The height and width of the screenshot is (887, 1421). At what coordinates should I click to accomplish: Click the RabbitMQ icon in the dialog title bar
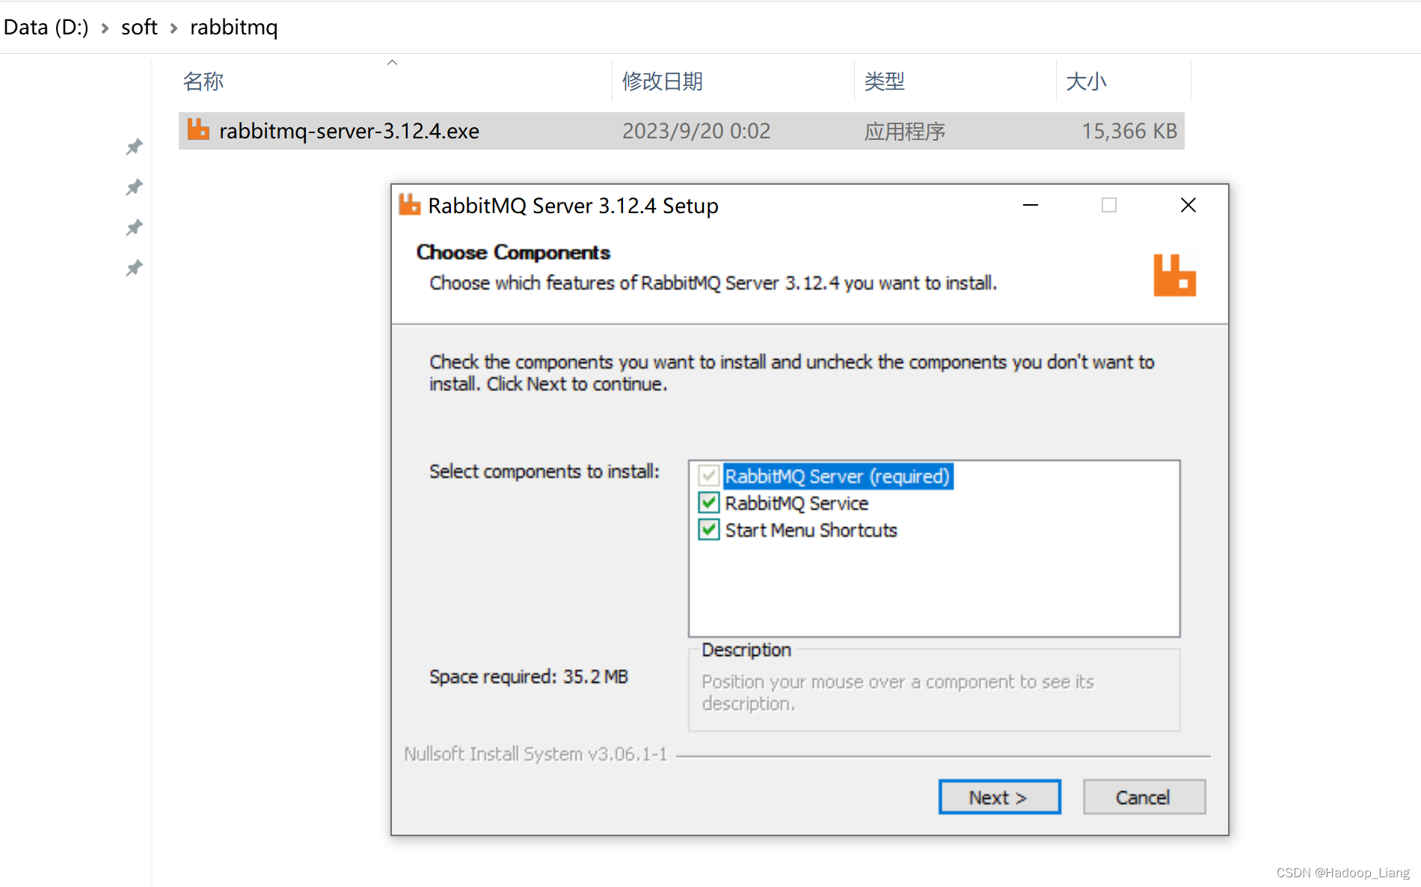pyautogui.click(x=408, y=204)
